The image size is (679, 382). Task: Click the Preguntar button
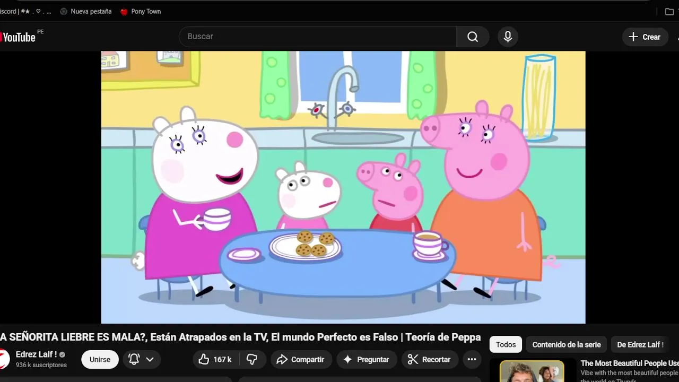tap(367, 359)
